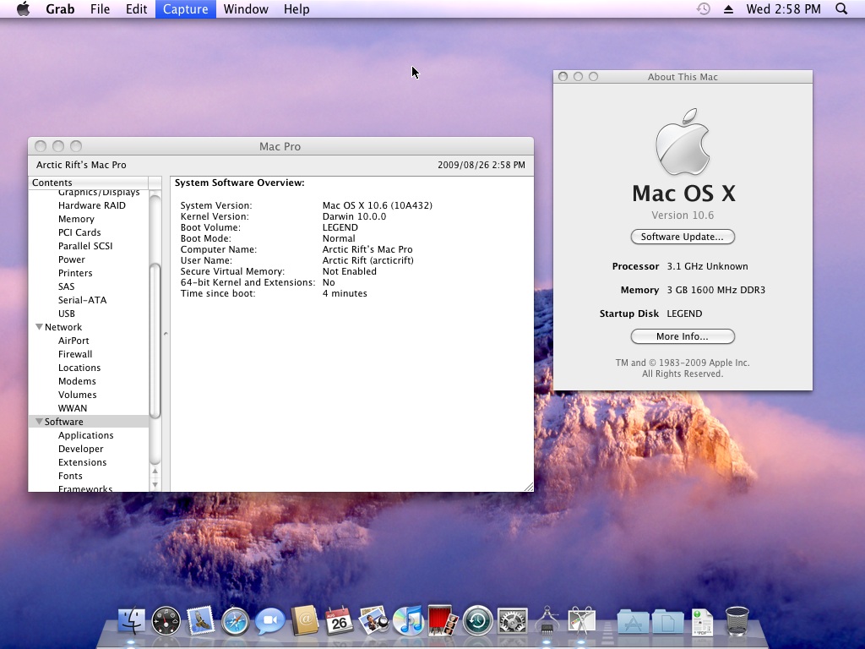Open iCal from the Dock
The height and width of the screenshot is (649, 865).
(339, 621)
